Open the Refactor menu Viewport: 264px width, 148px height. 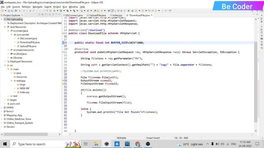(26, 7)
